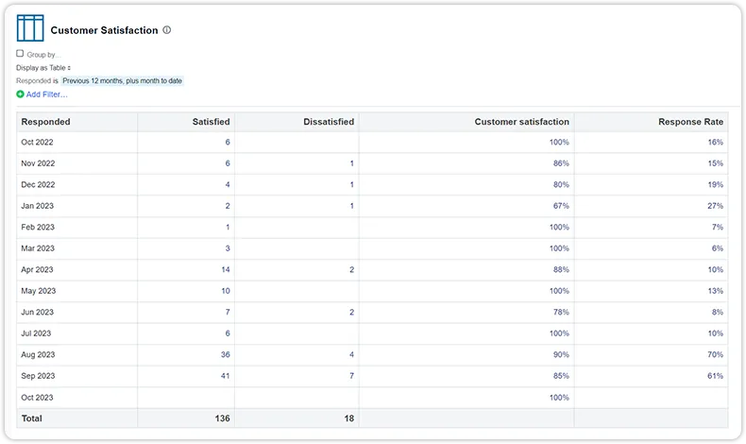Click Jun 2023 response rate 8%
The width and height of the screenshot is (746, 444).
coord(718,312)
